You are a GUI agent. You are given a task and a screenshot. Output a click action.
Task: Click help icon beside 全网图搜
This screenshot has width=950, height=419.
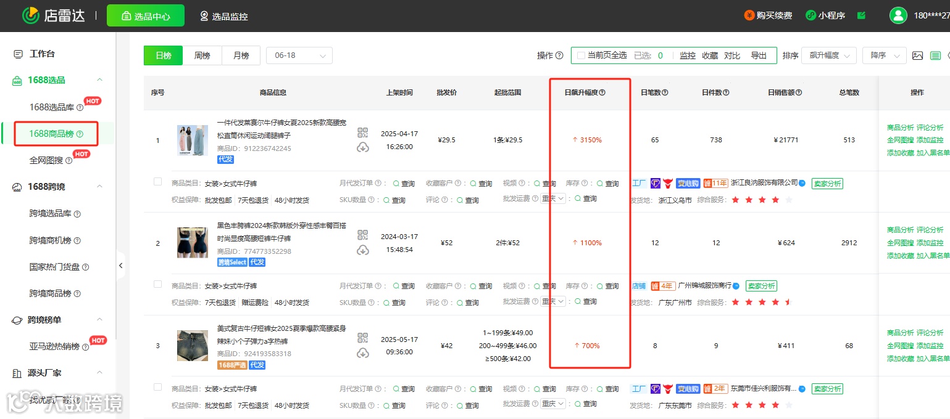click(x=69, y=161)
